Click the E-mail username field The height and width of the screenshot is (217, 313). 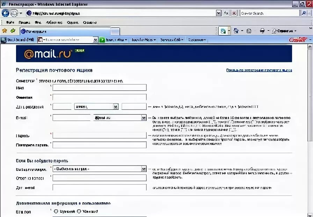point(72,118)
